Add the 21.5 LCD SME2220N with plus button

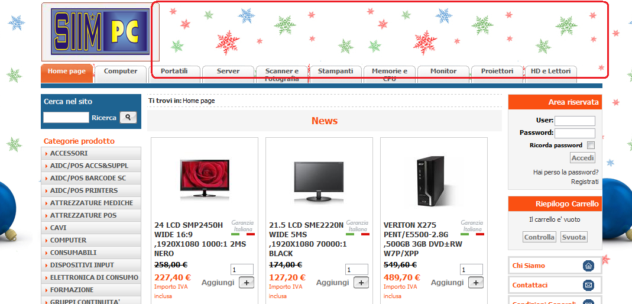pyautogui.click(x=361, y=283)
